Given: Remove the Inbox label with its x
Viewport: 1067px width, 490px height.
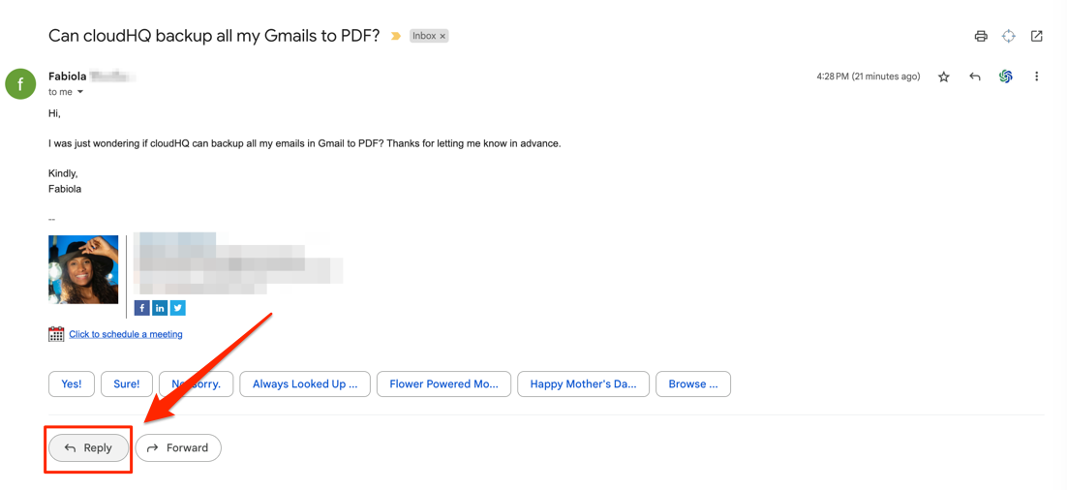Looking at the screenshot, I should pos(442,36).
